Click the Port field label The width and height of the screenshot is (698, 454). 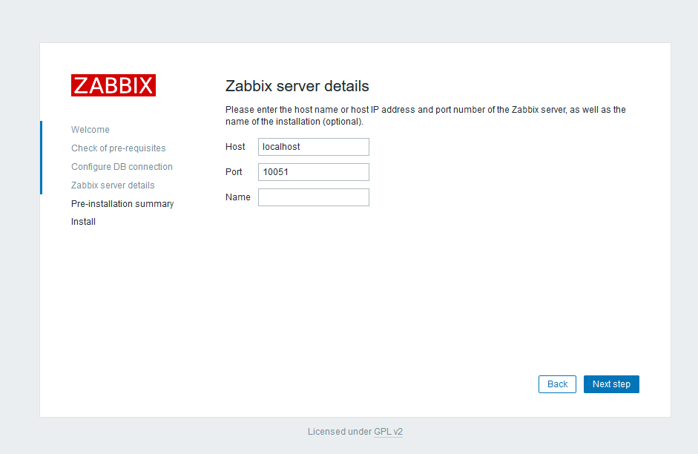coord(234,172)
